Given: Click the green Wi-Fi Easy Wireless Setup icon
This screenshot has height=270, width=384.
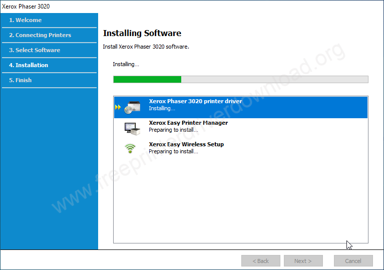Looking at the screenshot, I should 131,148.
